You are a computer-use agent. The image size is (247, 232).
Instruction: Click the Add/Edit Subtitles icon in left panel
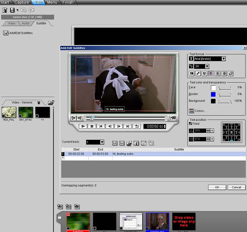[6, 33]
